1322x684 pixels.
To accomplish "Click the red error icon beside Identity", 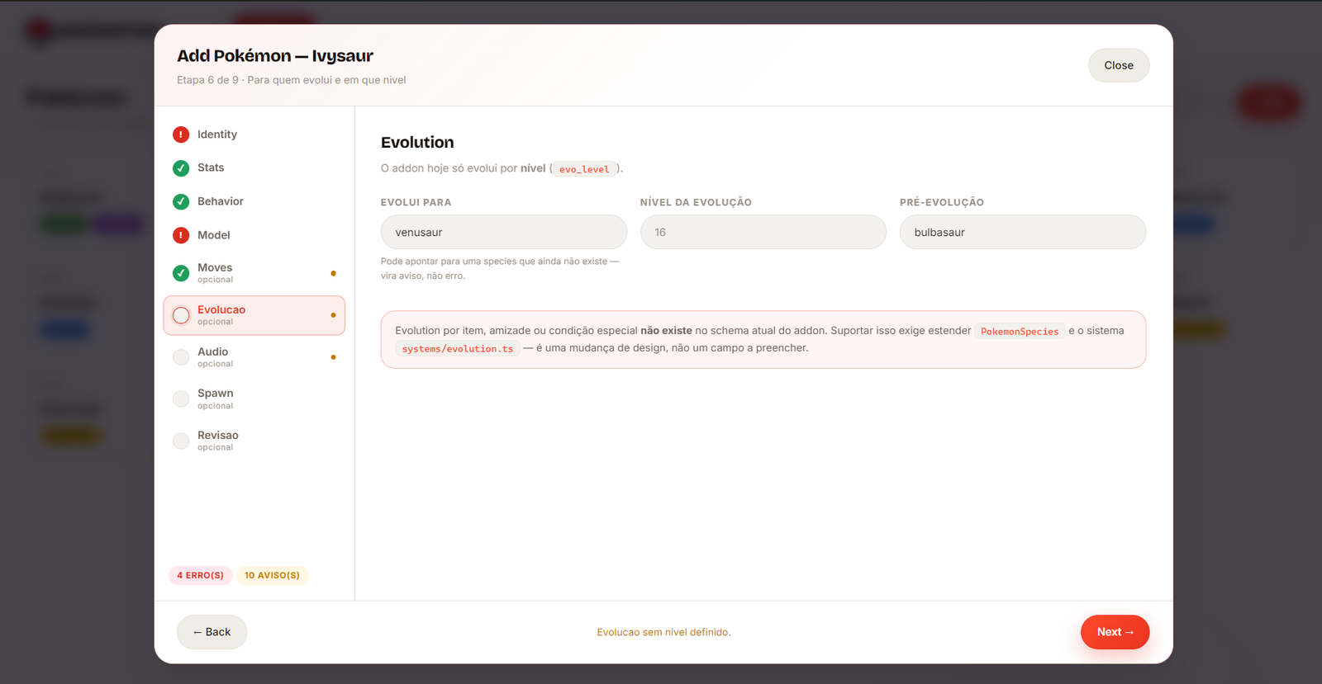I will click(181, 134).
